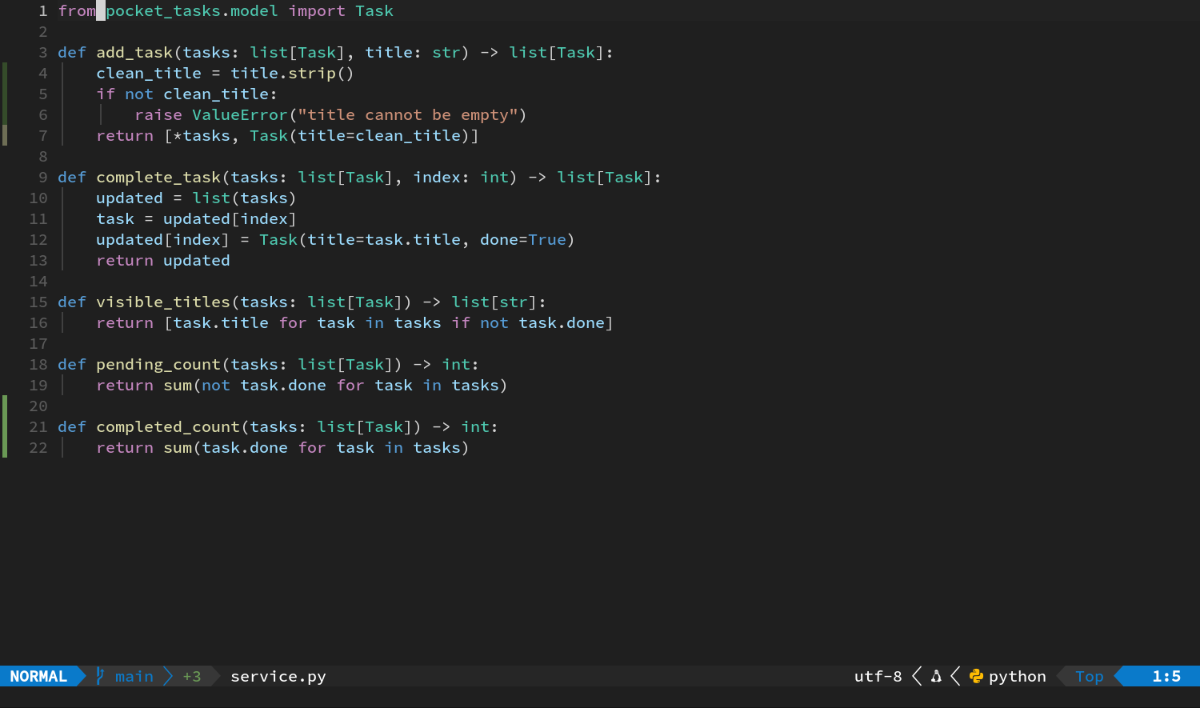The height and width of the screenshot is (708, 1200).
Task: Click the 'raise' keyword
Action: coord(158,115)
